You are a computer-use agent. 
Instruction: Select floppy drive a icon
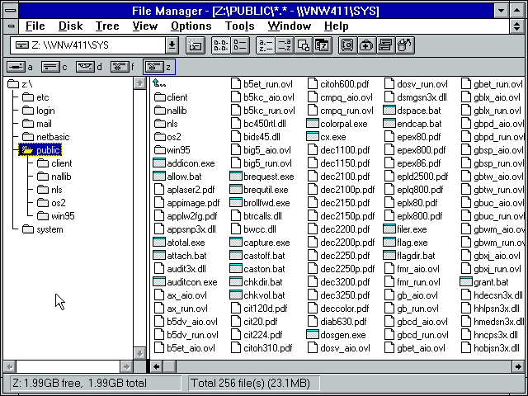(16, 67)
